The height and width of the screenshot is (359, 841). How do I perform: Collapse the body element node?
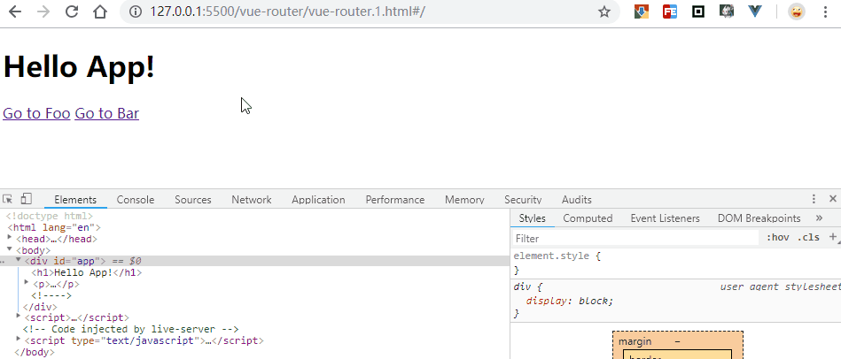(10, 250)
